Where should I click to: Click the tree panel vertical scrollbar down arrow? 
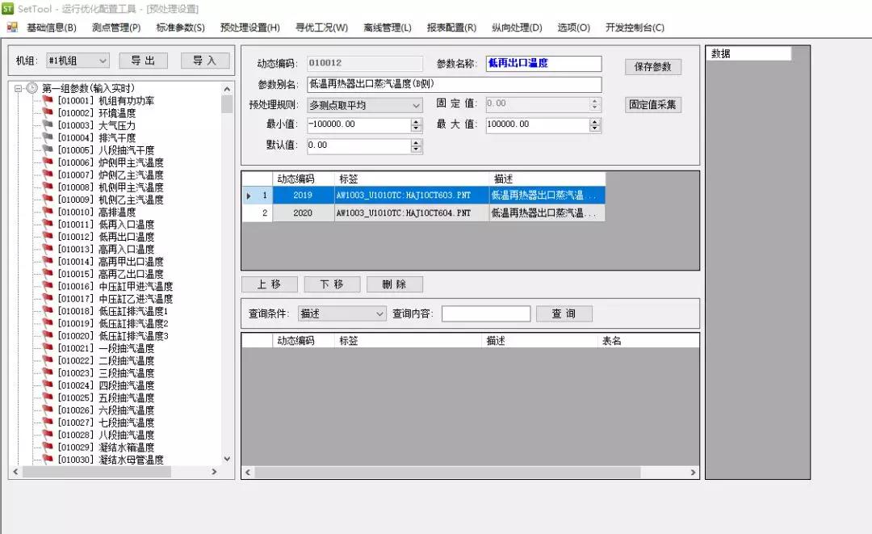point(226,459)
